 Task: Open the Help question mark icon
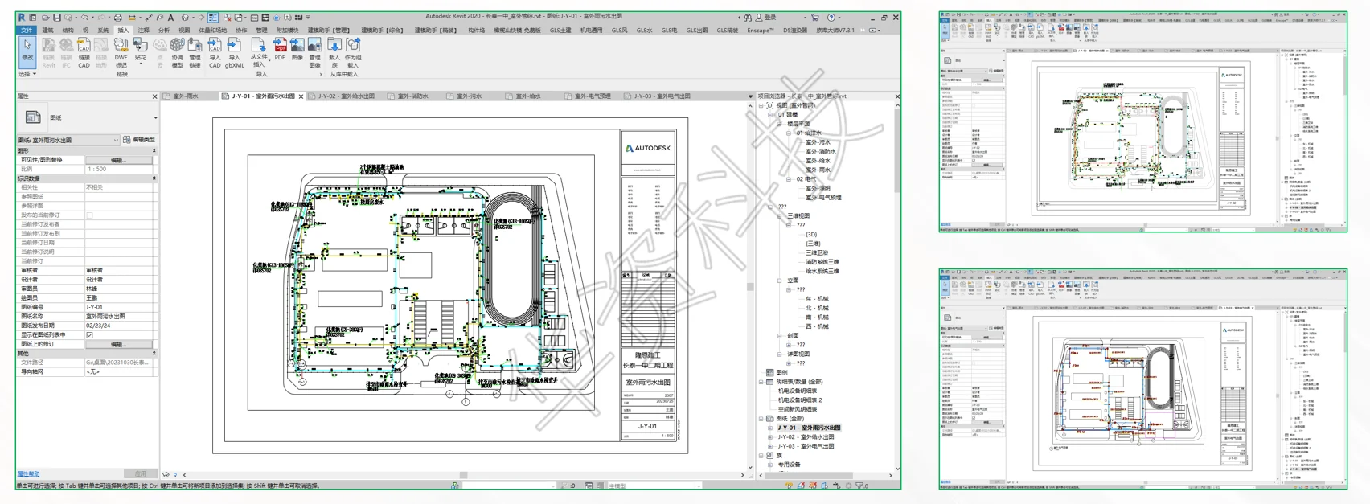(831, 18)
